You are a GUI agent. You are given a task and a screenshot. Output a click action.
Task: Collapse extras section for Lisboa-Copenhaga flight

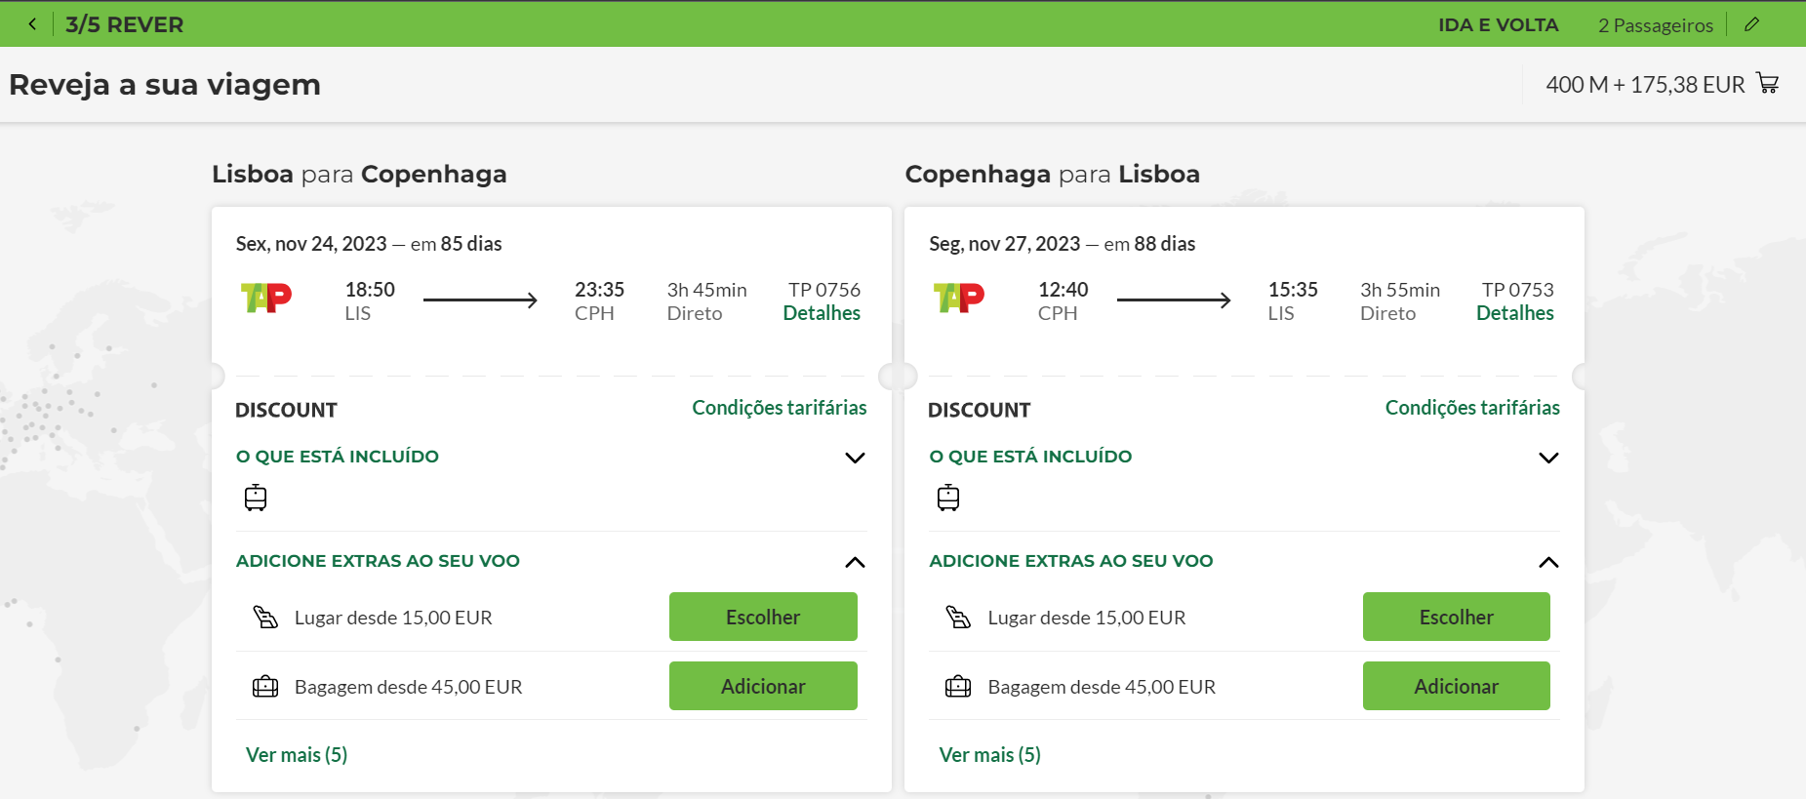[855, 562]
